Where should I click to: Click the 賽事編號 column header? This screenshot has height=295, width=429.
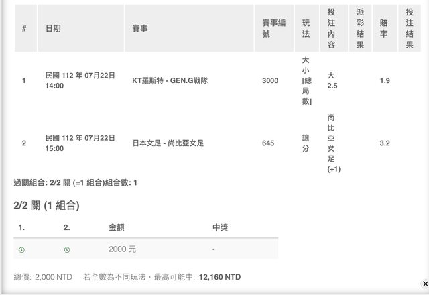coord(270,29)
